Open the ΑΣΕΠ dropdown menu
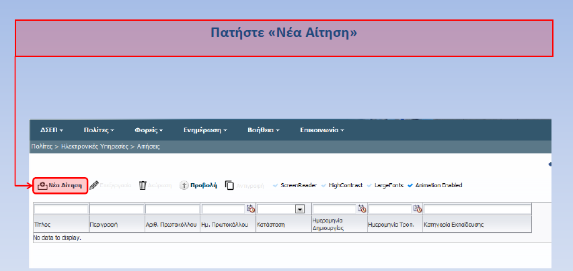 (x=51, y=130)
